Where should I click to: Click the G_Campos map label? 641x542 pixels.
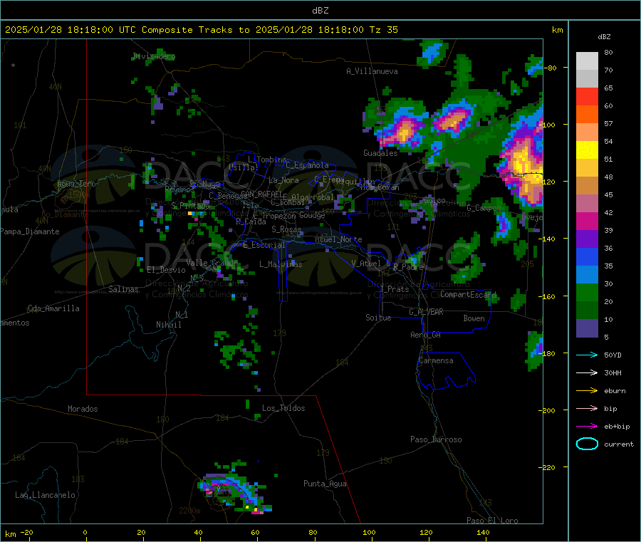point(484,208)
